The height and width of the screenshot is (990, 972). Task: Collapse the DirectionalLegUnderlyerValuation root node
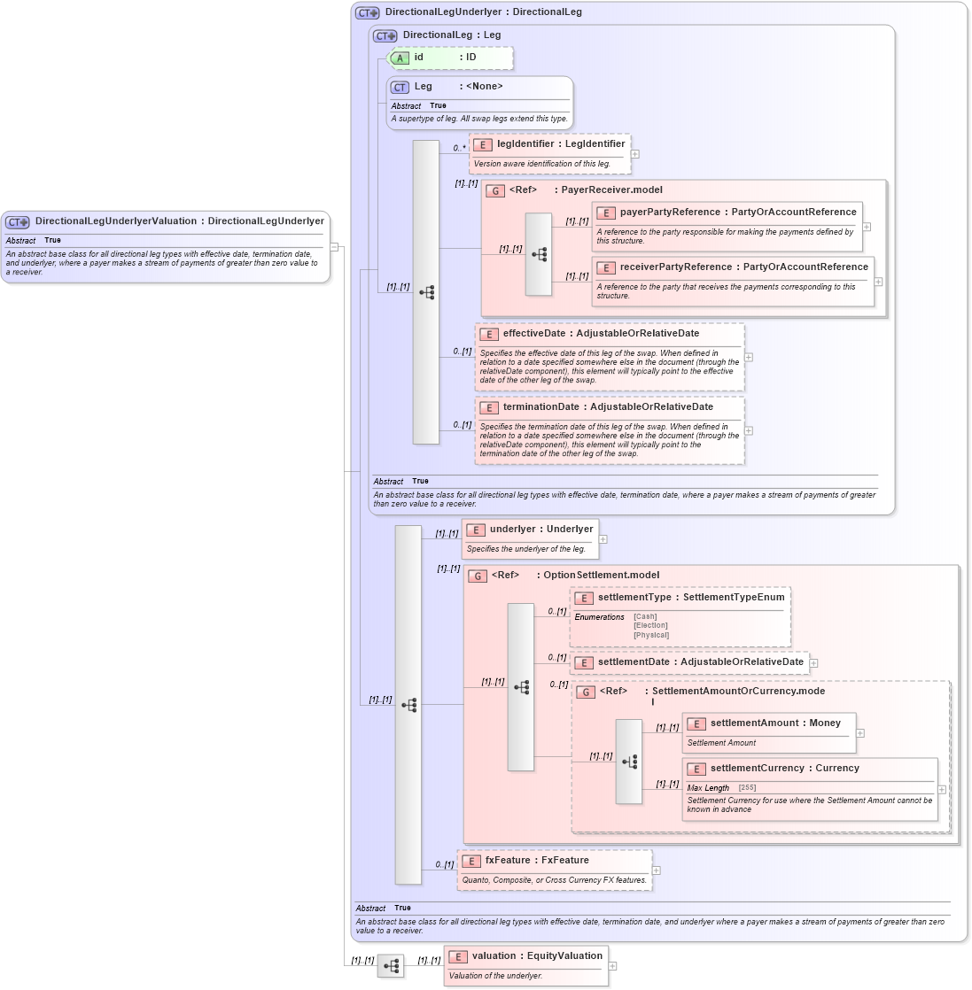[x=335, y=247]
